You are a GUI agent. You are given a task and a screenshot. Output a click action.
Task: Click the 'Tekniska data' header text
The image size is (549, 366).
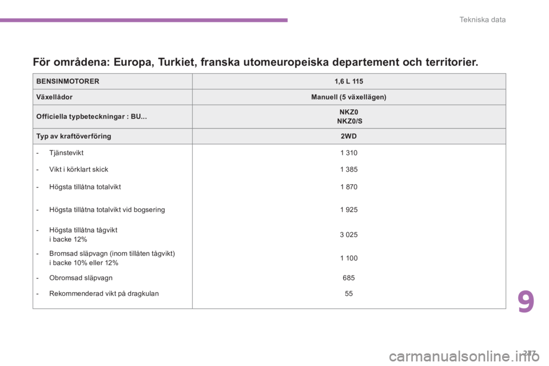point(482,19)
